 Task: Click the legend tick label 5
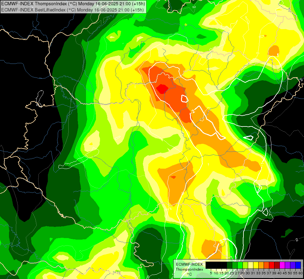(211, 273)
